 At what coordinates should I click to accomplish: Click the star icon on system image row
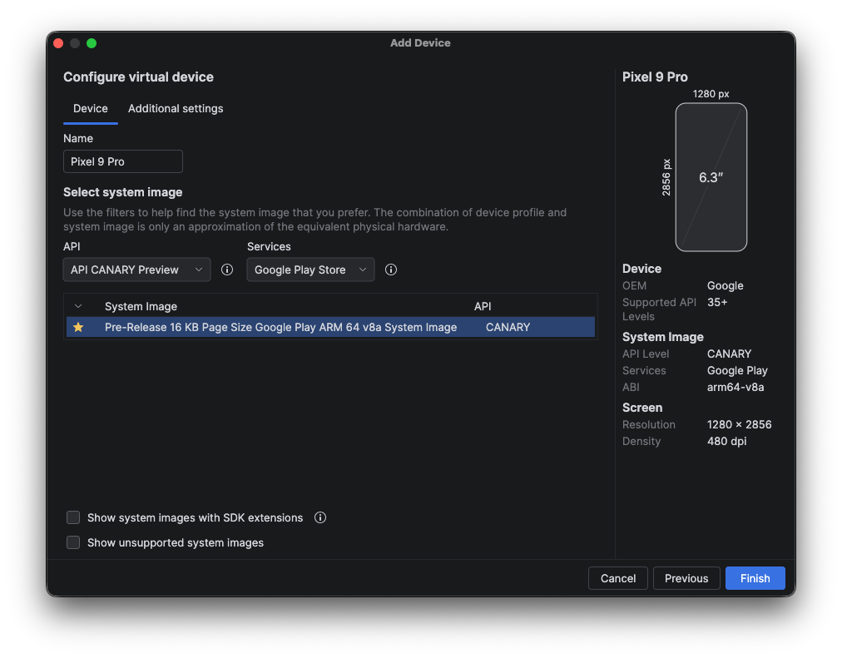coord(78,327)
